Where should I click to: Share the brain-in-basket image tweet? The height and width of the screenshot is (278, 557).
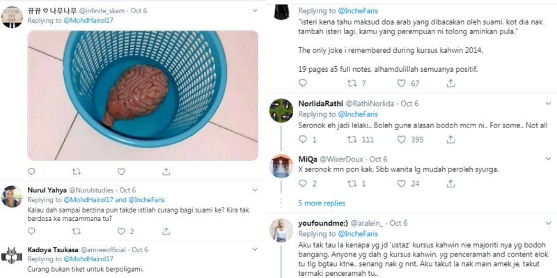[x=166, y=171]
